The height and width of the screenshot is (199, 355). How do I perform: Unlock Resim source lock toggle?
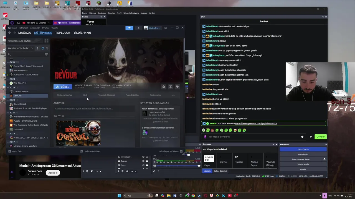(x=147, y=165)
